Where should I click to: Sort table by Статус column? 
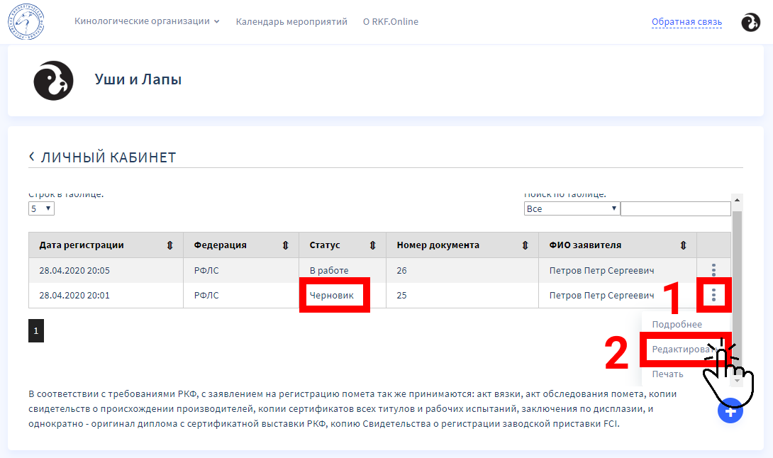(372, 245)
